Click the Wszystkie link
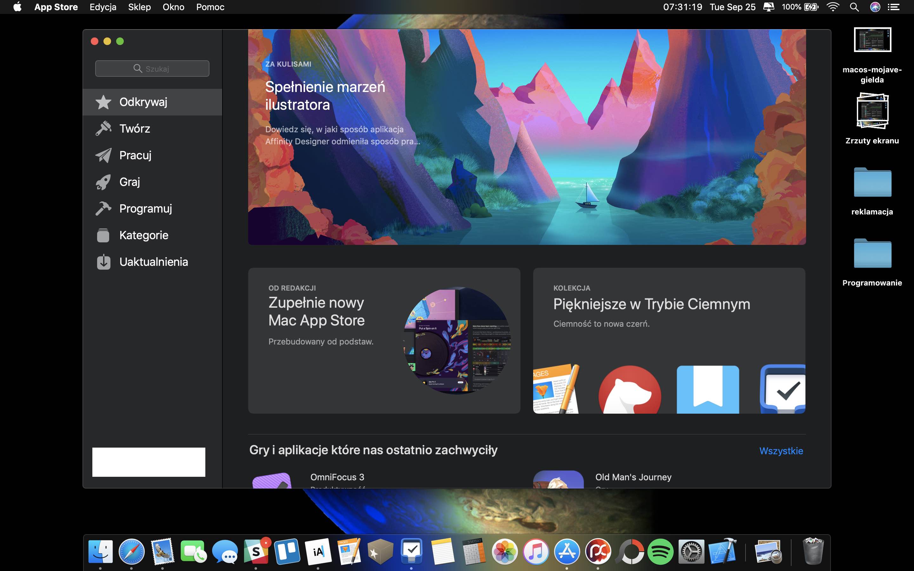Image resolution: width=914 pixels, height=571 pixels. [x=781, y=450]
